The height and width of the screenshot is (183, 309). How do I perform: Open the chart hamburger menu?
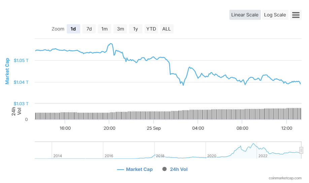(296, 15)
